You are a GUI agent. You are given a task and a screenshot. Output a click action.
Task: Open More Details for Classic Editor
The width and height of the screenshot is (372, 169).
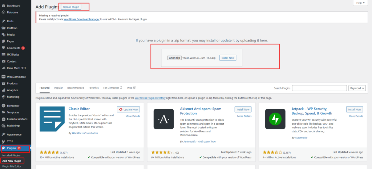coord(133,116)
